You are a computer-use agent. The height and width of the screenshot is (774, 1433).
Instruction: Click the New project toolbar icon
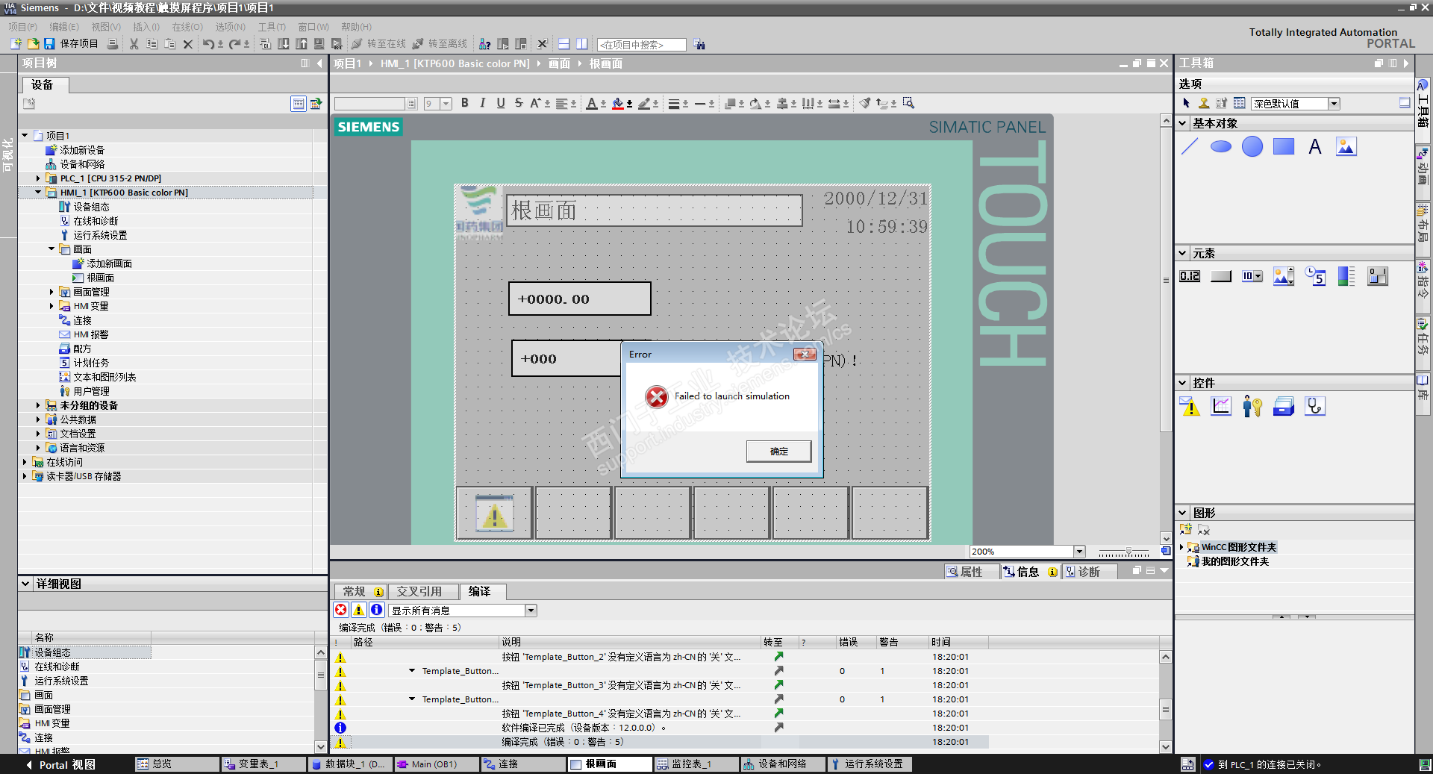coord(16,44)
